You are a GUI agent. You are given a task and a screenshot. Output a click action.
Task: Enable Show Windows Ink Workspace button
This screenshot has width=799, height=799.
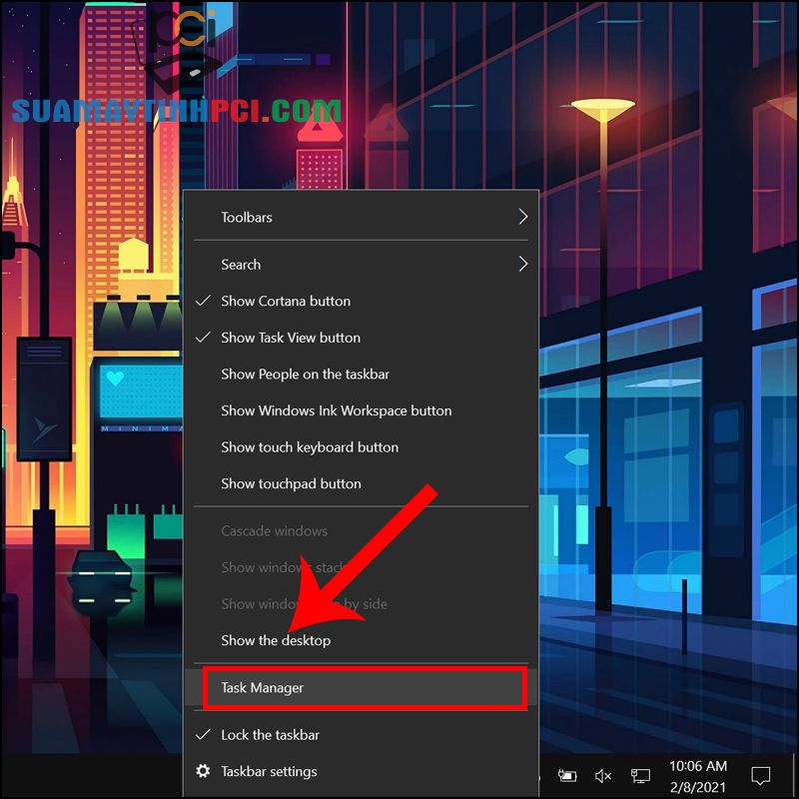coord(336,410)
